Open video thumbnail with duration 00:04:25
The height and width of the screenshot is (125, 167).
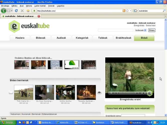(x=89, y=65)
